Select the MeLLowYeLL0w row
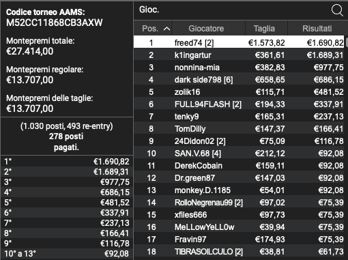Image resolution: width=348 pixels, height=260 pixels. tap(239, 227)
